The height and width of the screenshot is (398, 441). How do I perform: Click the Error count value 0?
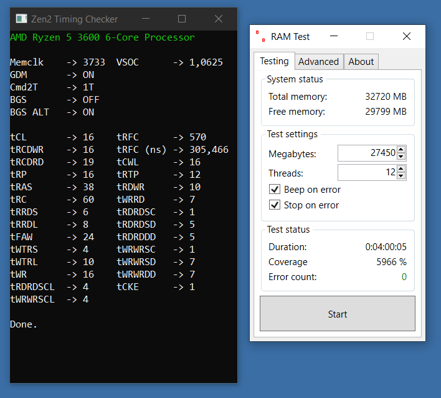[404, 277]
